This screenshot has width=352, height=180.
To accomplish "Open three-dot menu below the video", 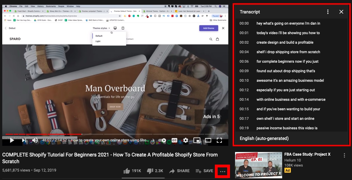I will (223, 171).
